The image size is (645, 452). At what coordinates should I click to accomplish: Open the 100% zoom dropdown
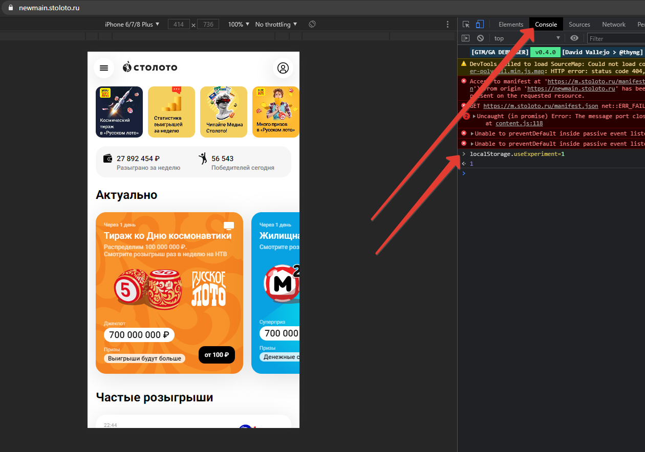[x=239, y=25]
